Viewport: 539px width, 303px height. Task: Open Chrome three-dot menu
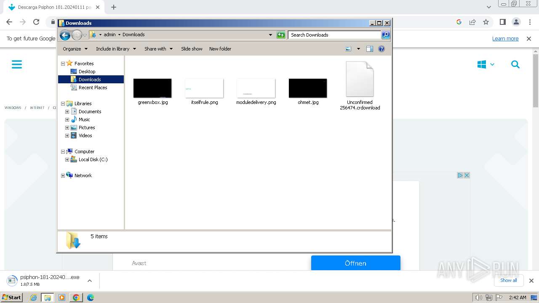click(530, 22)
